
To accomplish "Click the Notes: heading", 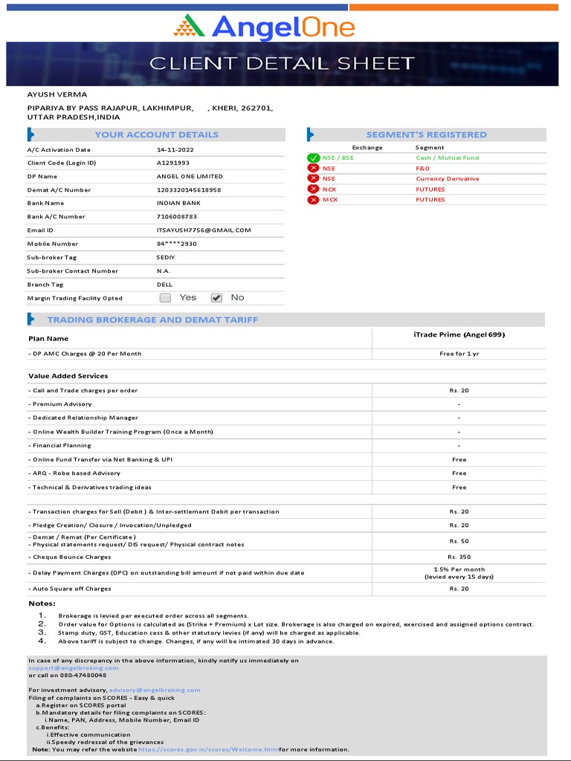I will coord(42,603).
